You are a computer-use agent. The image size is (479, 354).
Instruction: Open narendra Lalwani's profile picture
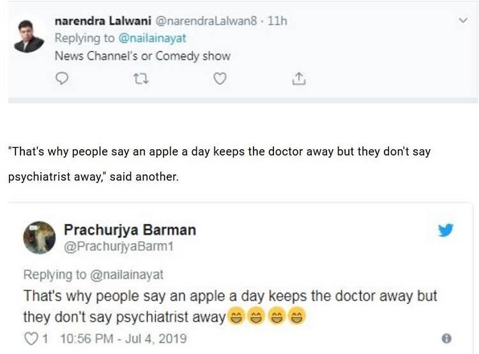[x=29, y=36]
